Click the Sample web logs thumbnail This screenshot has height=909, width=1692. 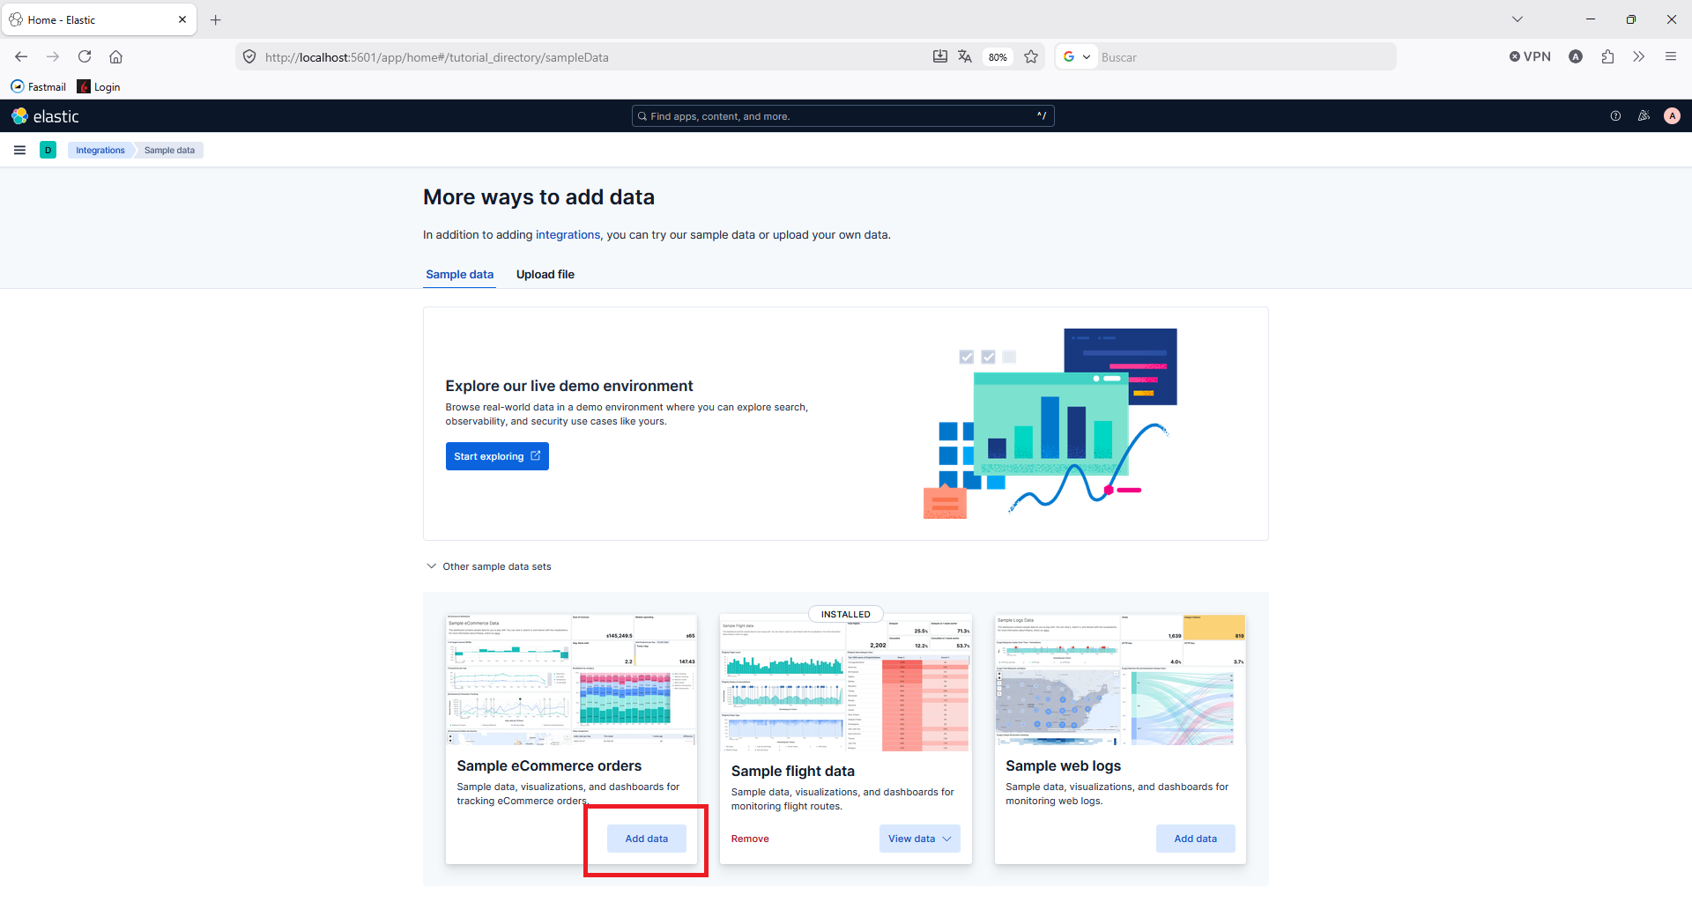click(x=1120, y=680)
